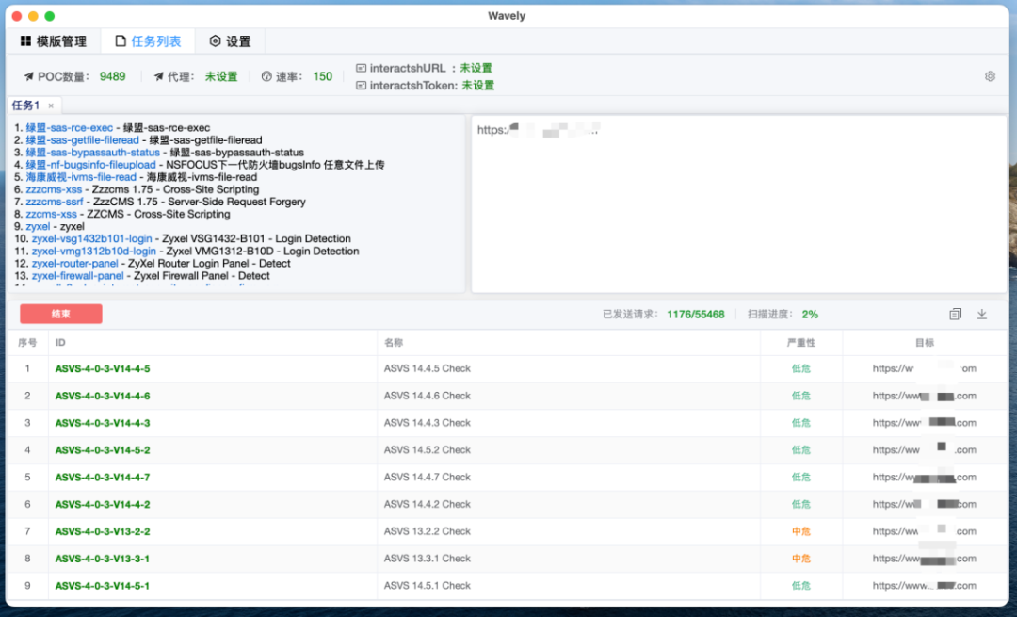Open the 设置 tab
Image resolution: width=1017 pixels, height=617 pixels.
pos(230,41)
